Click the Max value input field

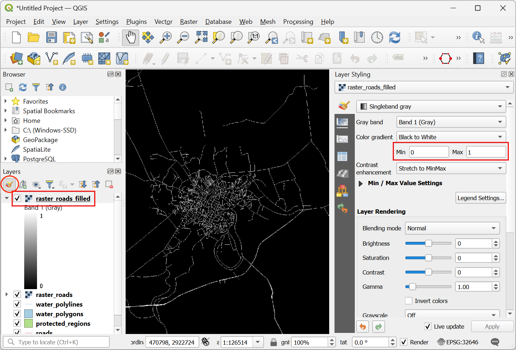click(x=486, y=152)
